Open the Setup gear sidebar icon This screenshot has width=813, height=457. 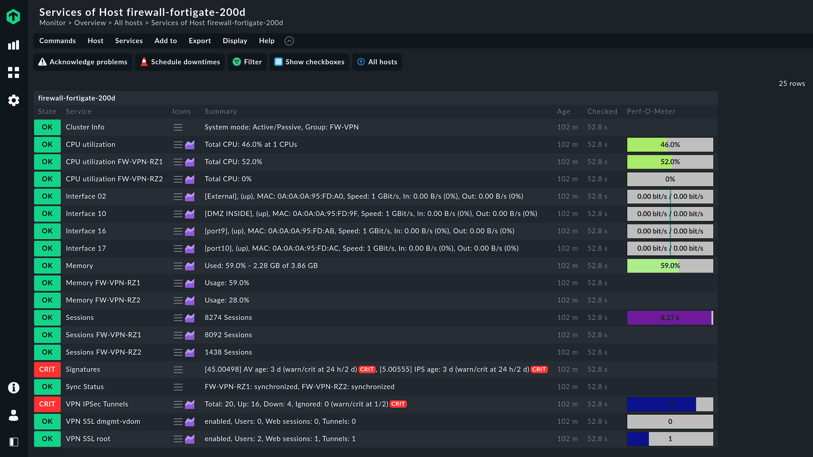coord(13,100)
